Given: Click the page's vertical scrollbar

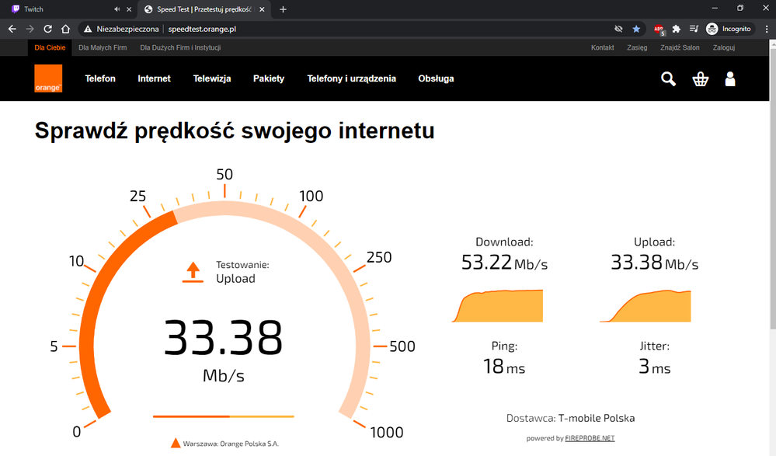Looking at the screenshot, I should [x=773, y=187].
